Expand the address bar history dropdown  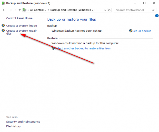coord(105,10)
